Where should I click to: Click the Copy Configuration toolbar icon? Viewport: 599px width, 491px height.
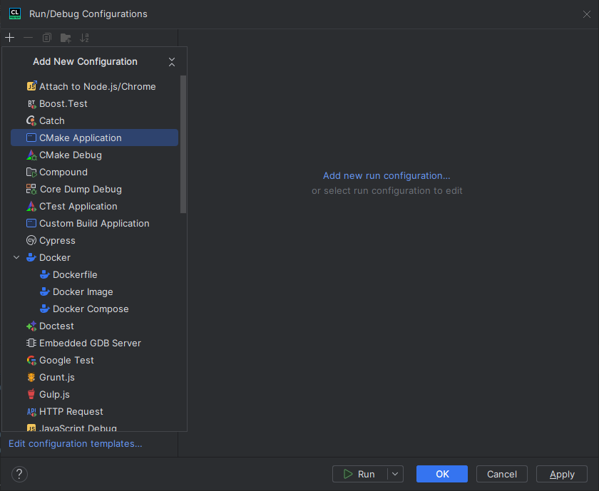46,38
